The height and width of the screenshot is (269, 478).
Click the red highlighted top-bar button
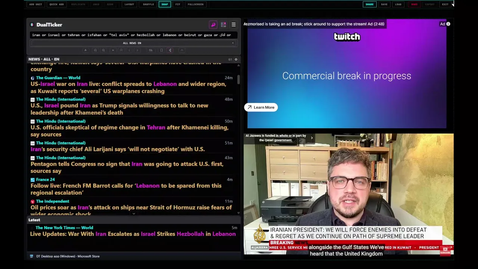click(414, 4)
